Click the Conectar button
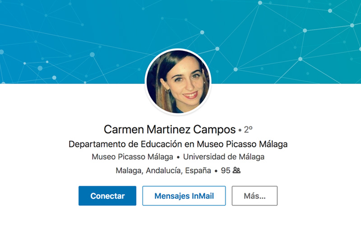Image resolution: width=361 pixels, height=226 pixels. click(x=107, y=196)
